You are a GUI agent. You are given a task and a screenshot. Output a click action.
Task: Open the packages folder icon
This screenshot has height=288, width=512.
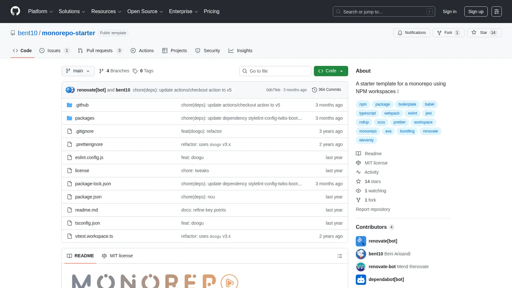pos(69,118)
